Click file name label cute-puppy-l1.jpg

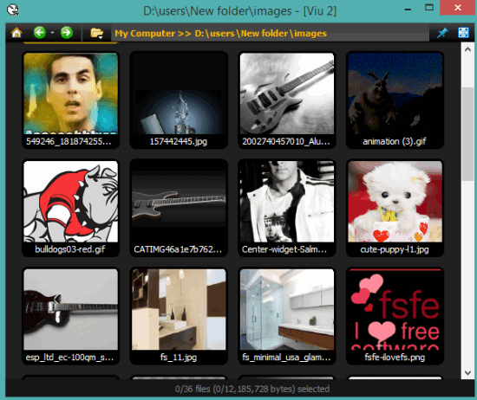(395, 249)
